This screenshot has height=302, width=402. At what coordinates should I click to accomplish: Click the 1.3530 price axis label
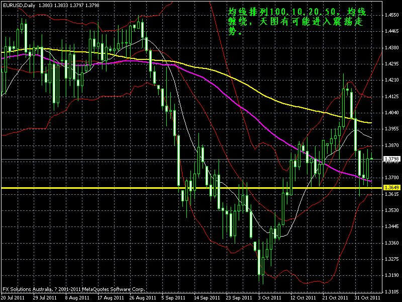392,210
